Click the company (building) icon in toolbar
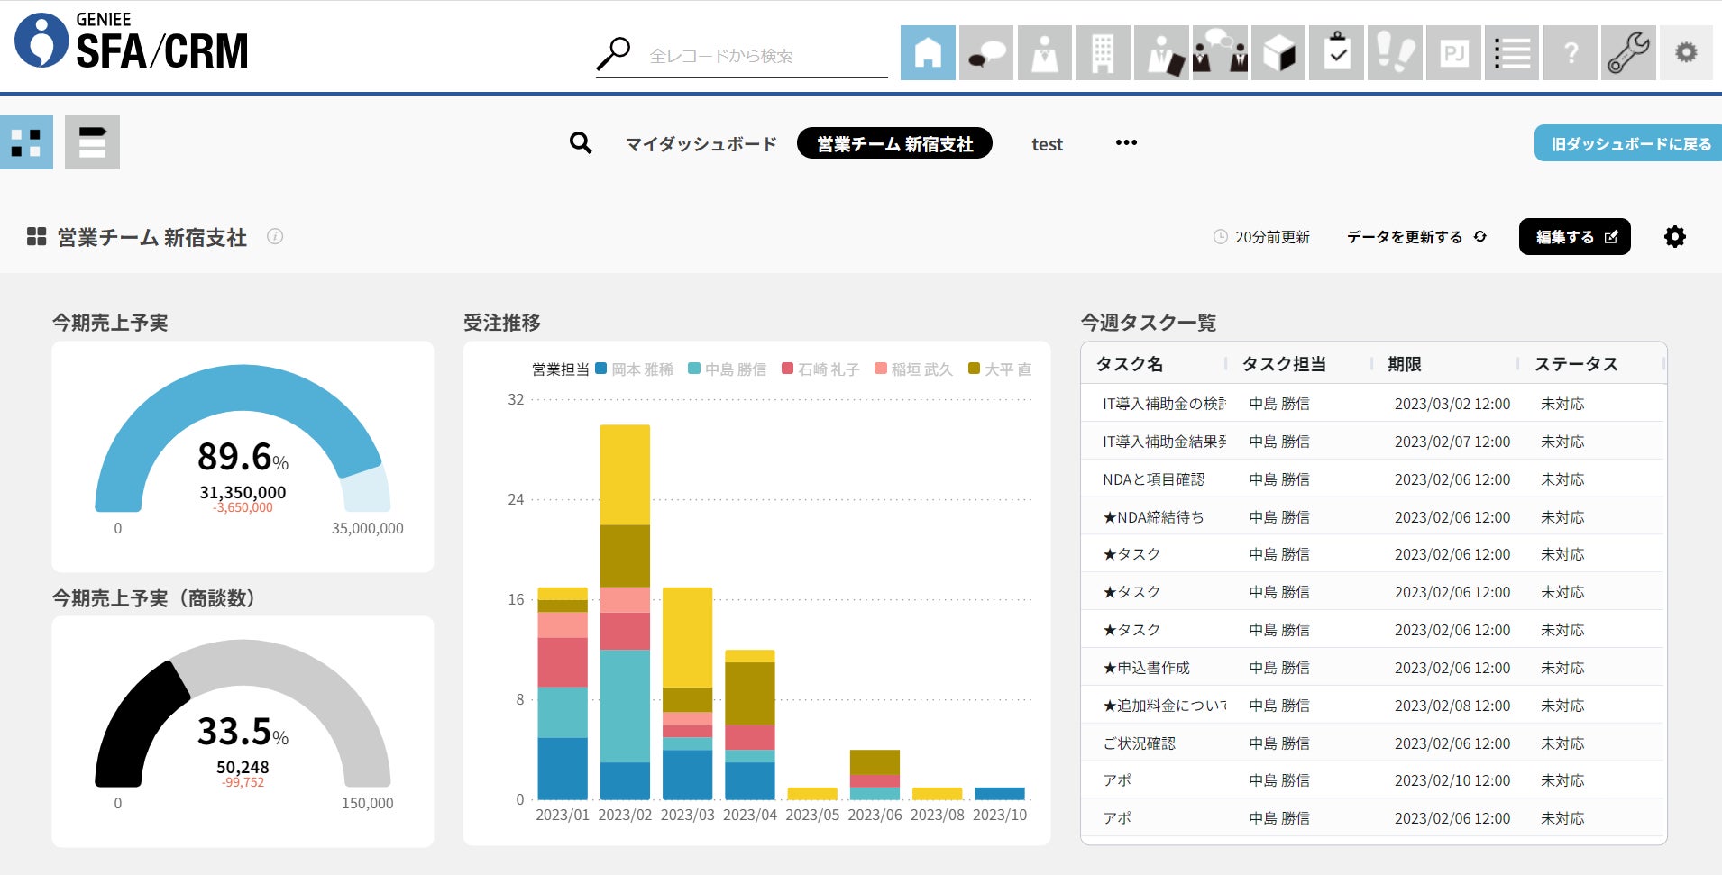 1104,53
